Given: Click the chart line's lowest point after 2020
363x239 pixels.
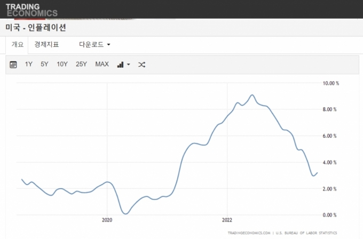Looking at the screenshot, I should pos(125,213).
